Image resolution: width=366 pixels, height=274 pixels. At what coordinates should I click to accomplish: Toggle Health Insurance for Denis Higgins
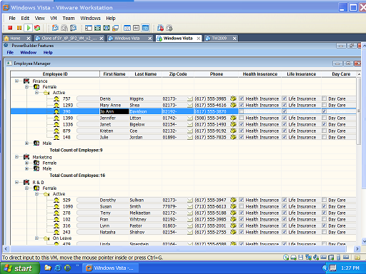pos(242,98)
